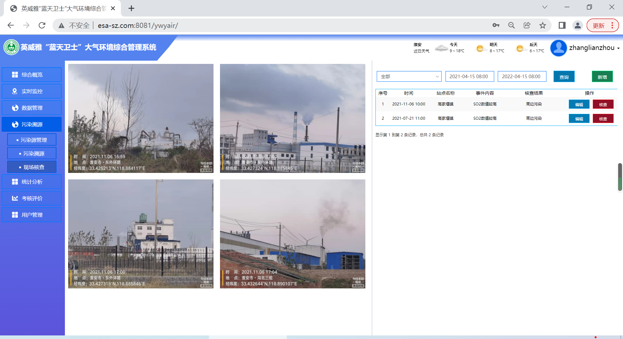The height and width of the screenshot is (339, 623).
Task: Open 统计分析 menu item
Action: [31, 182]
